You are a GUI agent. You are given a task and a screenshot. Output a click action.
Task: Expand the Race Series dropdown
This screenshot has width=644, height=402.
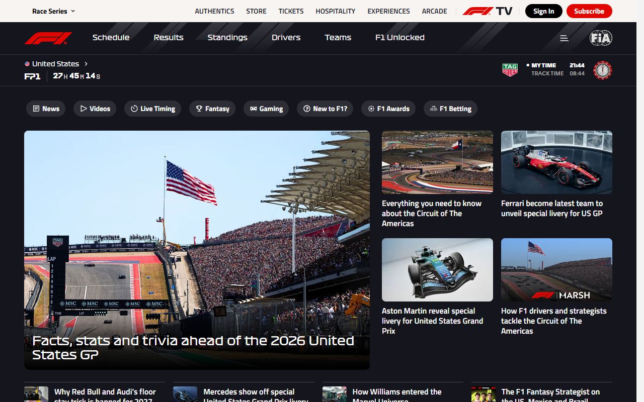(53, 11)
